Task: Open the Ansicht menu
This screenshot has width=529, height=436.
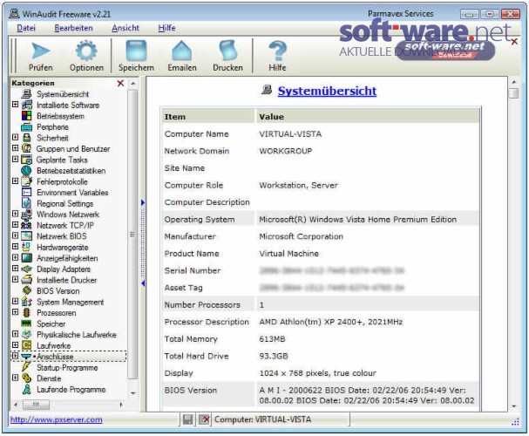Action: (x=125, y=28)
